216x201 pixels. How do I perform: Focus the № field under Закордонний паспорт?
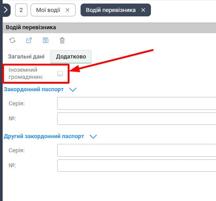137,119
